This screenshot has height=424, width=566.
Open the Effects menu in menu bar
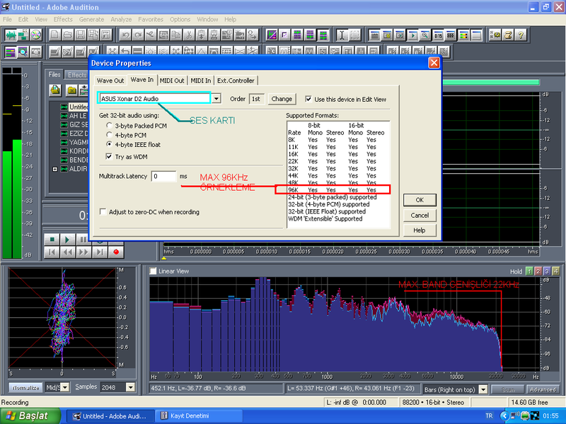tap(62, 19)
